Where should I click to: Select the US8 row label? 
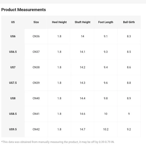click(x=13, y=98)
